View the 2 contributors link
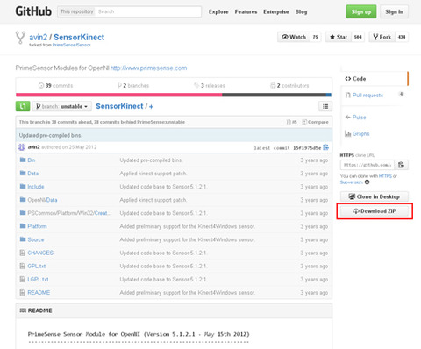Image resolution: width=421 pixels, height=349 pixels. (x=289, y=86)
